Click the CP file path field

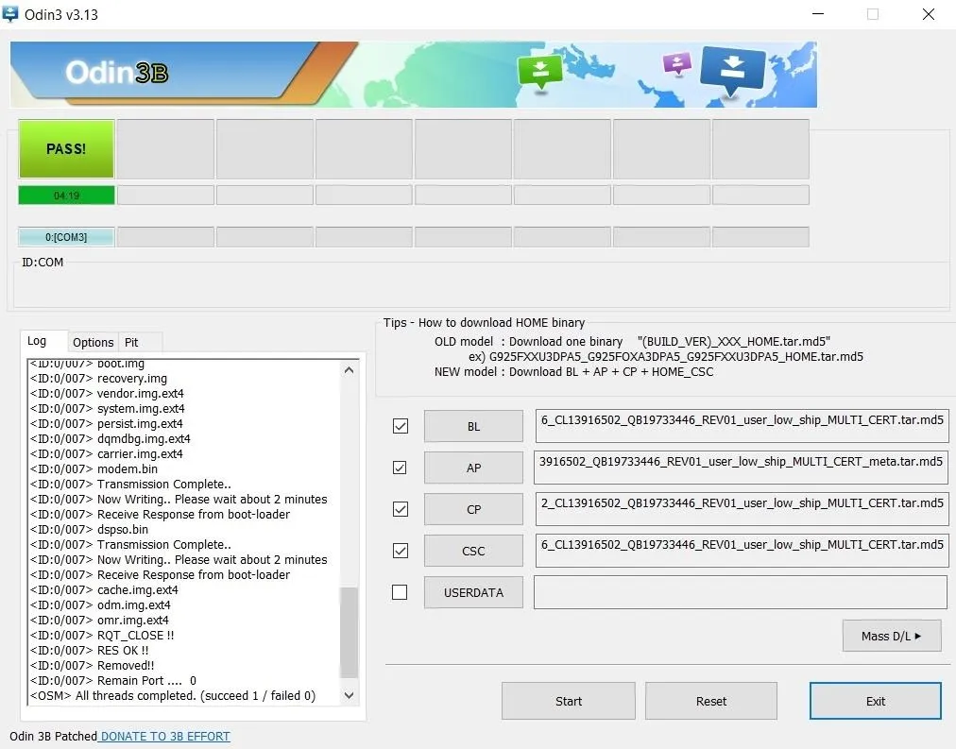coord(742,509)
